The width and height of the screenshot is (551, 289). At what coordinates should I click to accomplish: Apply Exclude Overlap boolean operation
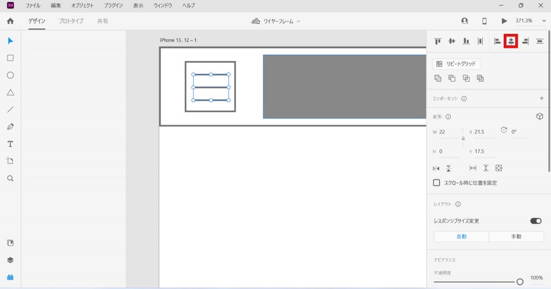[x=481, y=78]
